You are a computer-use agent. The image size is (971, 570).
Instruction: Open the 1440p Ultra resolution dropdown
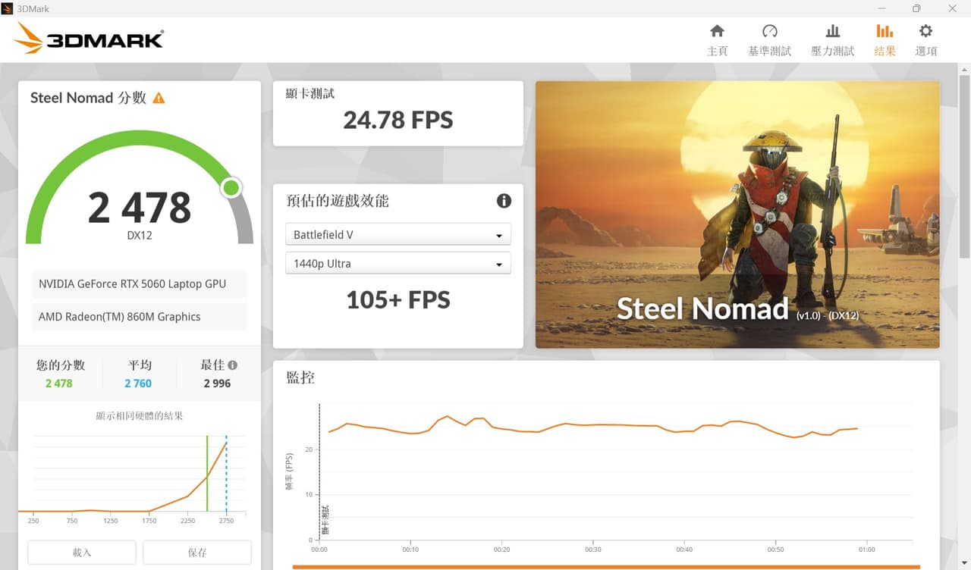coord(398,264)
